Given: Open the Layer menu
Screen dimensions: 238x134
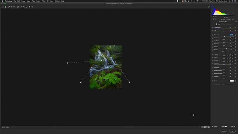Looking at the screenshot, I should [28, 1].
